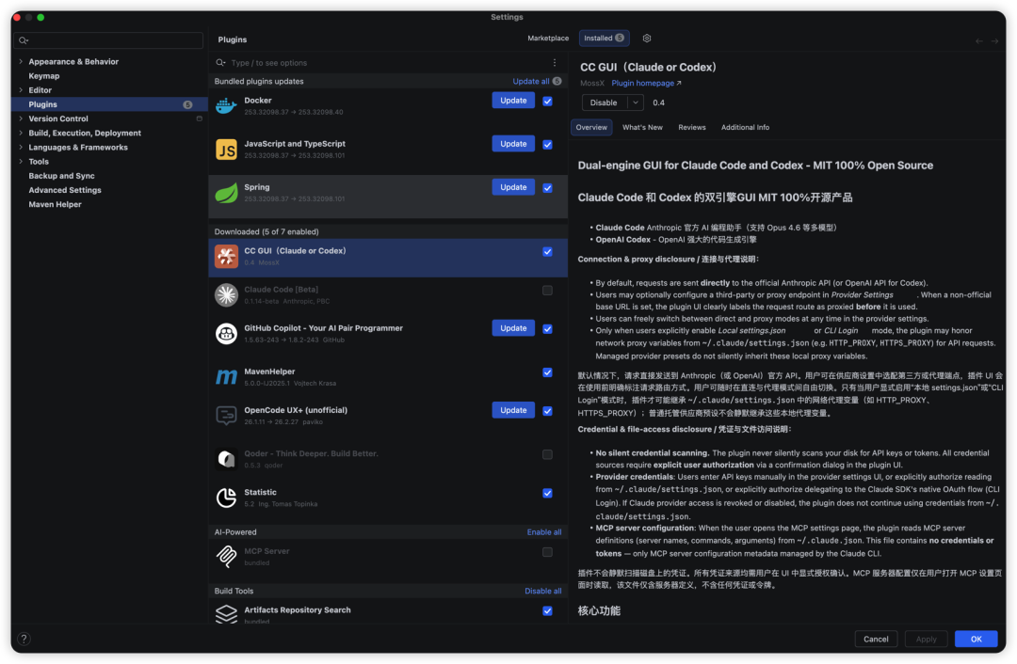The image size is (1017, 664).
Task: Enable the MCP Server checkbox
Action: (547, 552)
